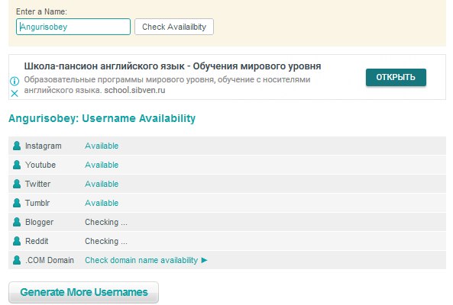This screenshot has height=305, width=453.
Task: Open the Available link for Youtube
Action: click(102, 165)
